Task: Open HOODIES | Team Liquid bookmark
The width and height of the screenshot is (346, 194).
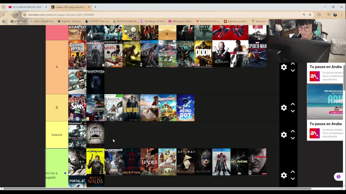Action: pyautogui.click(x=98, y=21)
